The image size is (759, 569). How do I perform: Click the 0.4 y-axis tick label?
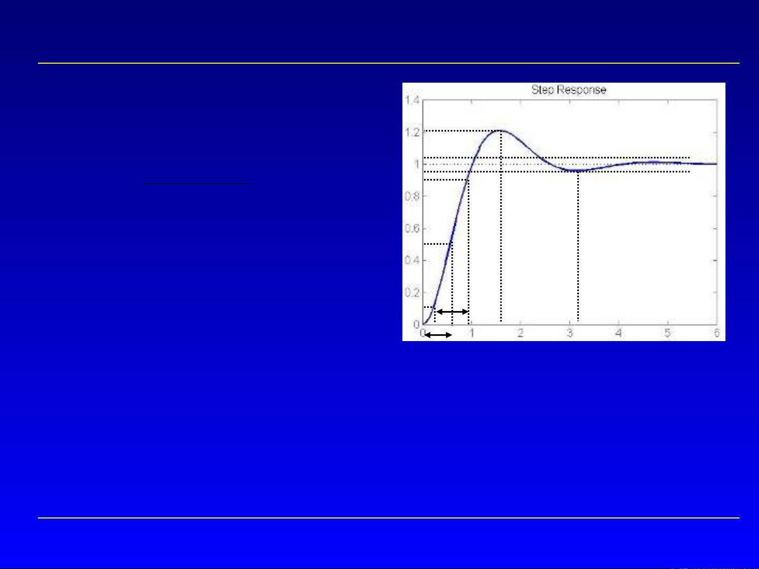pyautogui.click(x=412, y=261)
